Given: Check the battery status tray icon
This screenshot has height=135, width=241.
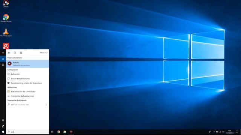Looking at the screenshot, I should pyautogui.click(x=217, y=132).
